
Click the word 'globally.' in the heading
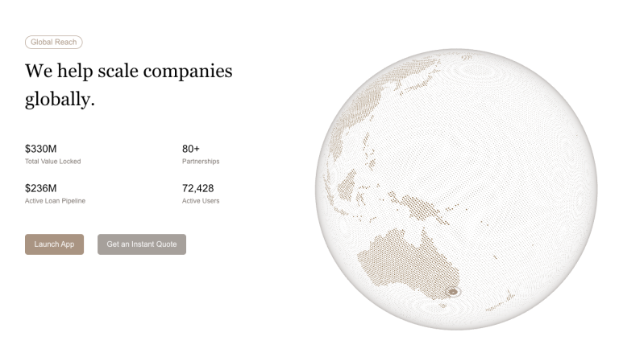pyautogui.click(x=60, y=101)
